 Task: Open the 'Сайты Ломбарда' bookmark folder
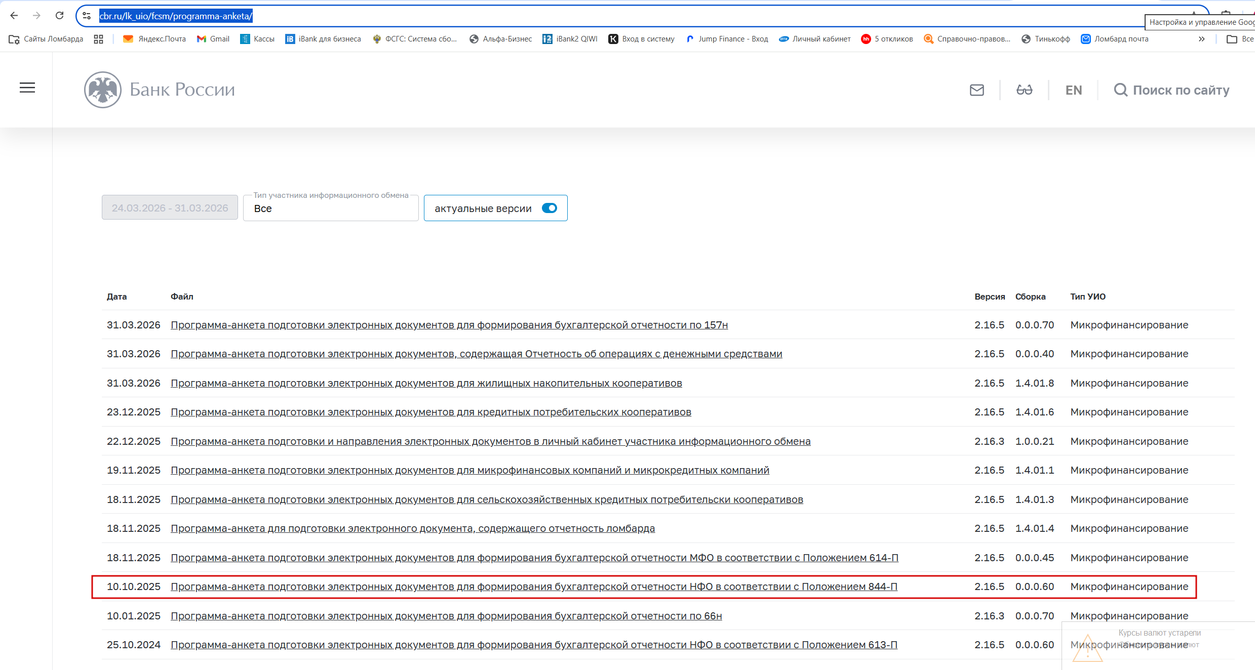point(46,39)
